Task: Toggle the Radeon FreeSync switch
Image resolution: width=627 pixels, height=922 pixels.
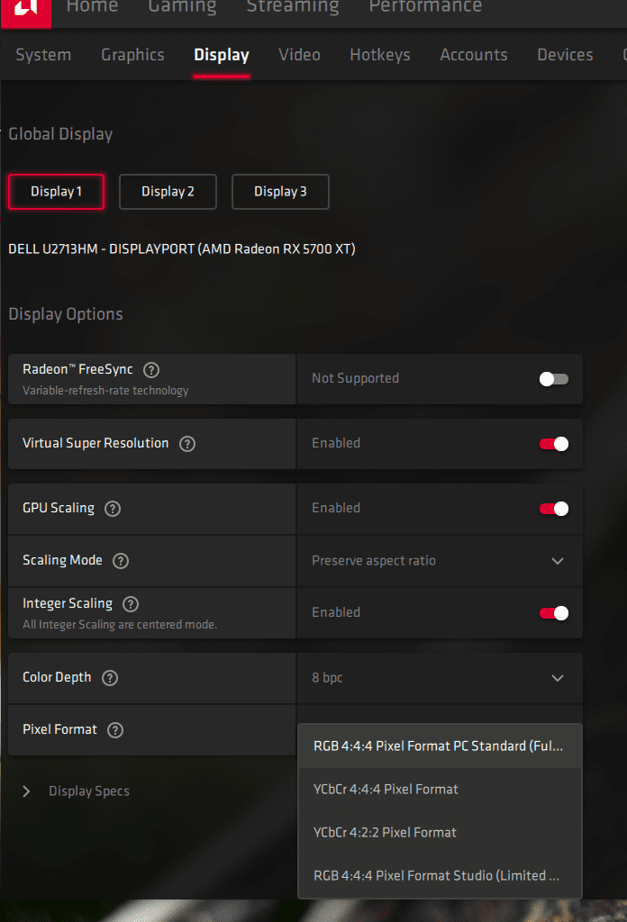Action: [554, 379]
